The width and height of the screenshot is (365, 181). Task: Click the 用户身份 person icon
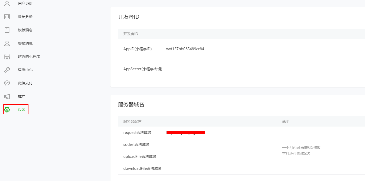click(x=7, y=3)
